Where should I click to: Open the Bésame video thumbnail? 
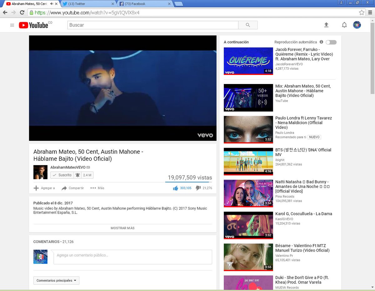[248, 257]
